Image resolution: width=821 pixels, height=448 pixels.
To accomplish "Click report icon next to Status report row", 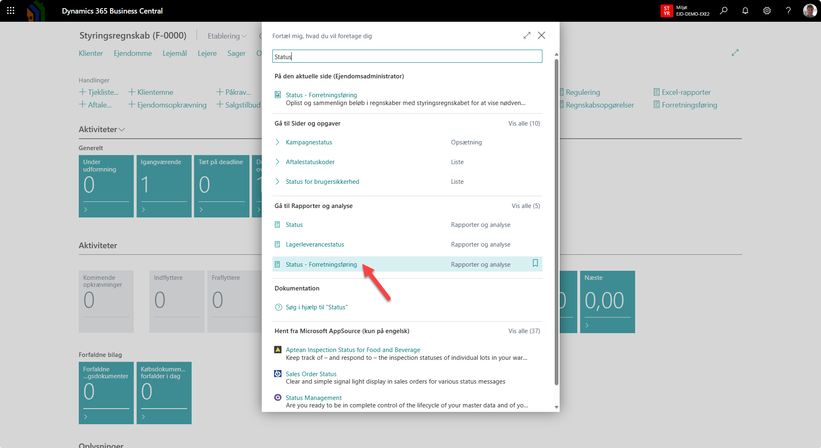I will tap(277, 225).
